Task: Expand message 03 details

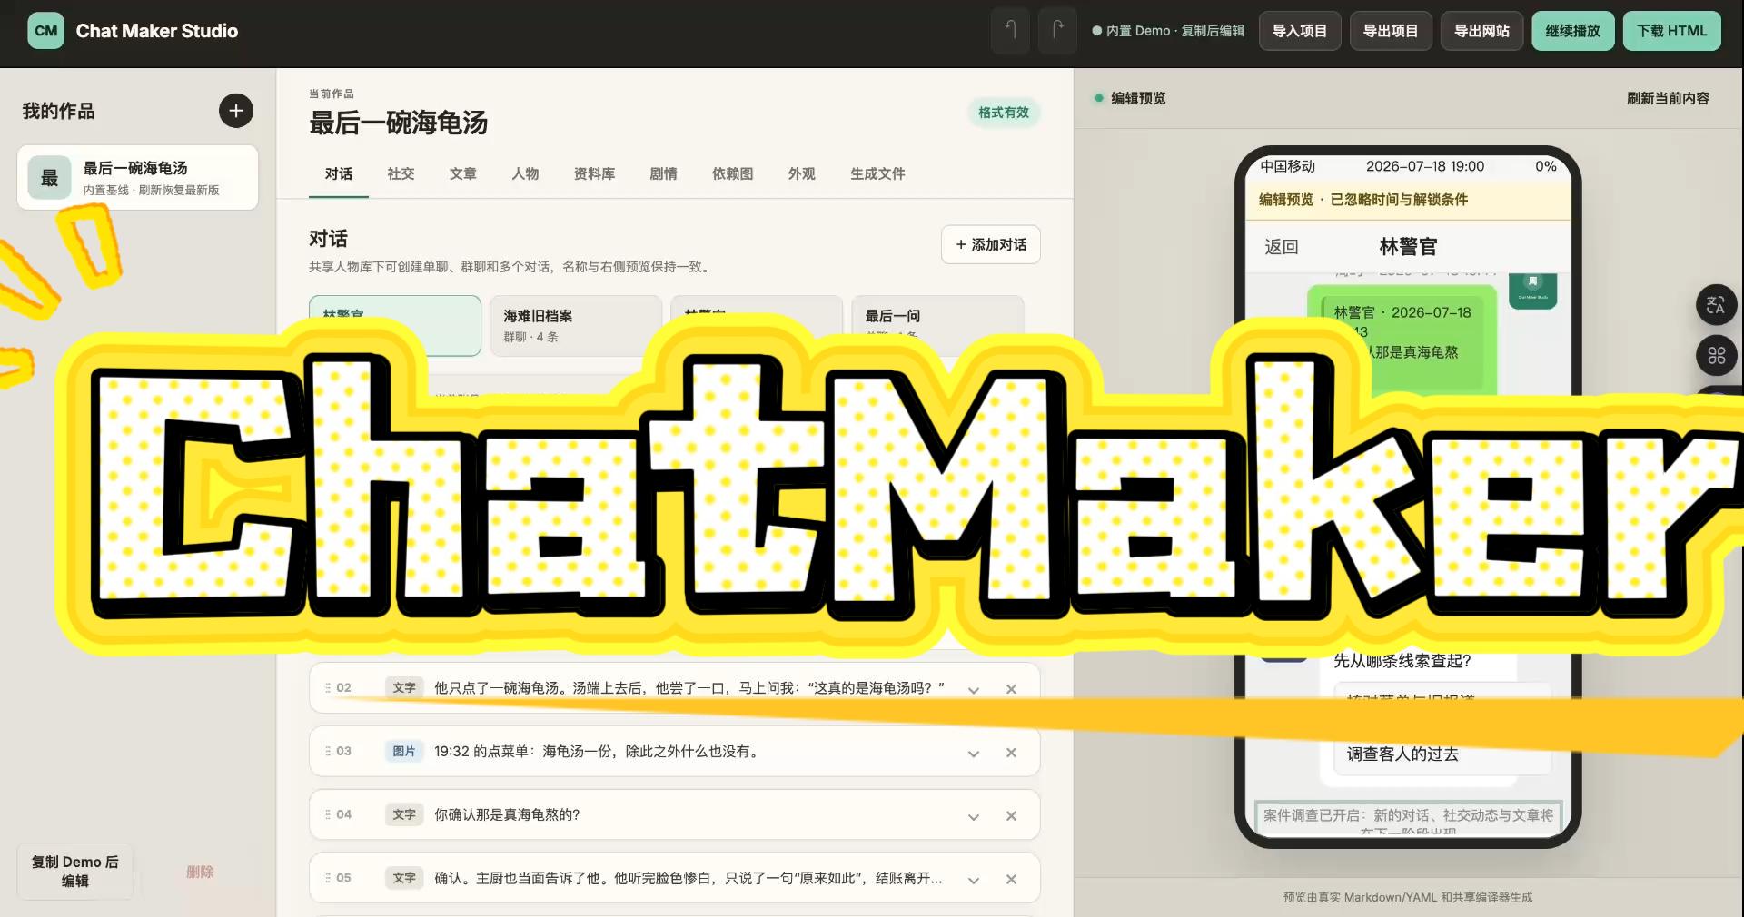Action: (x=974, y=754)
